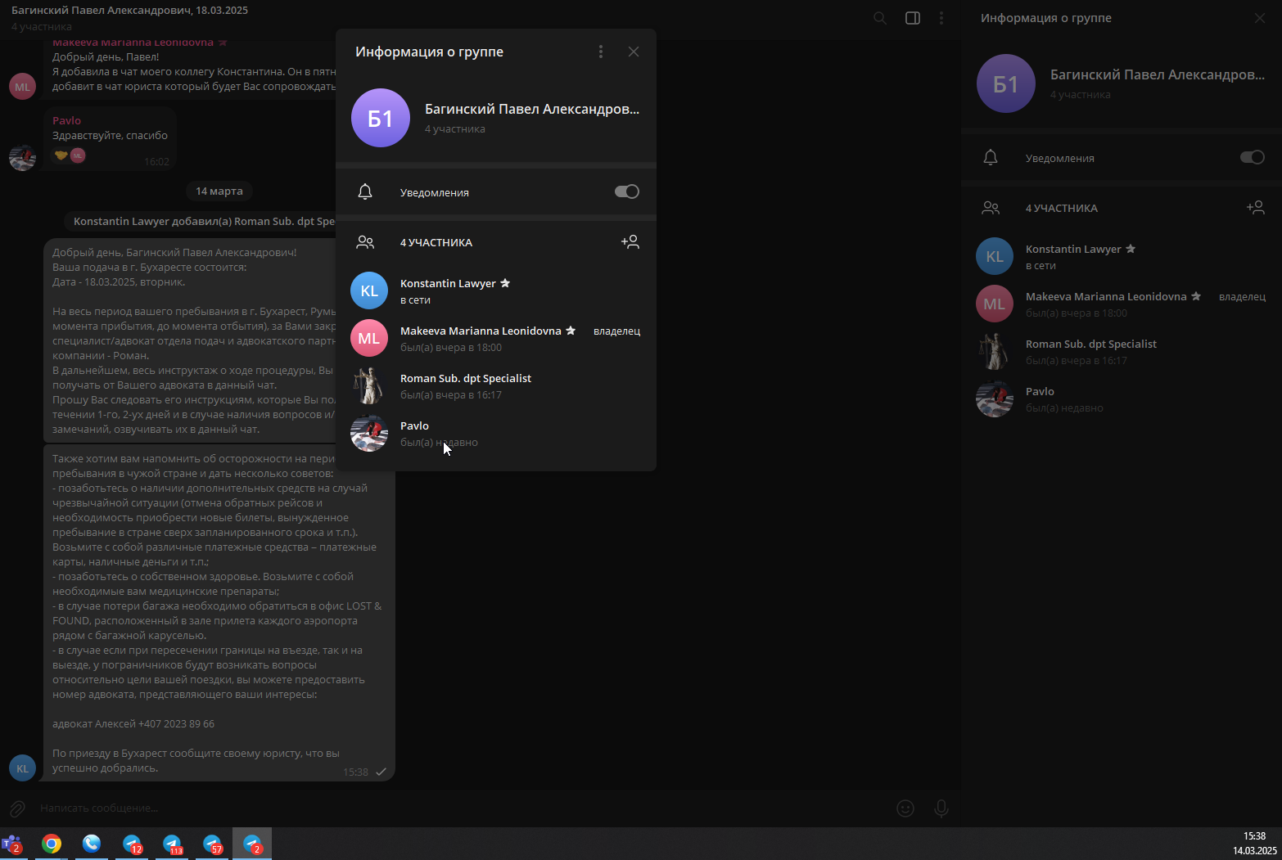
Task: Click the paperclip attach file icon
Action: 17,808
